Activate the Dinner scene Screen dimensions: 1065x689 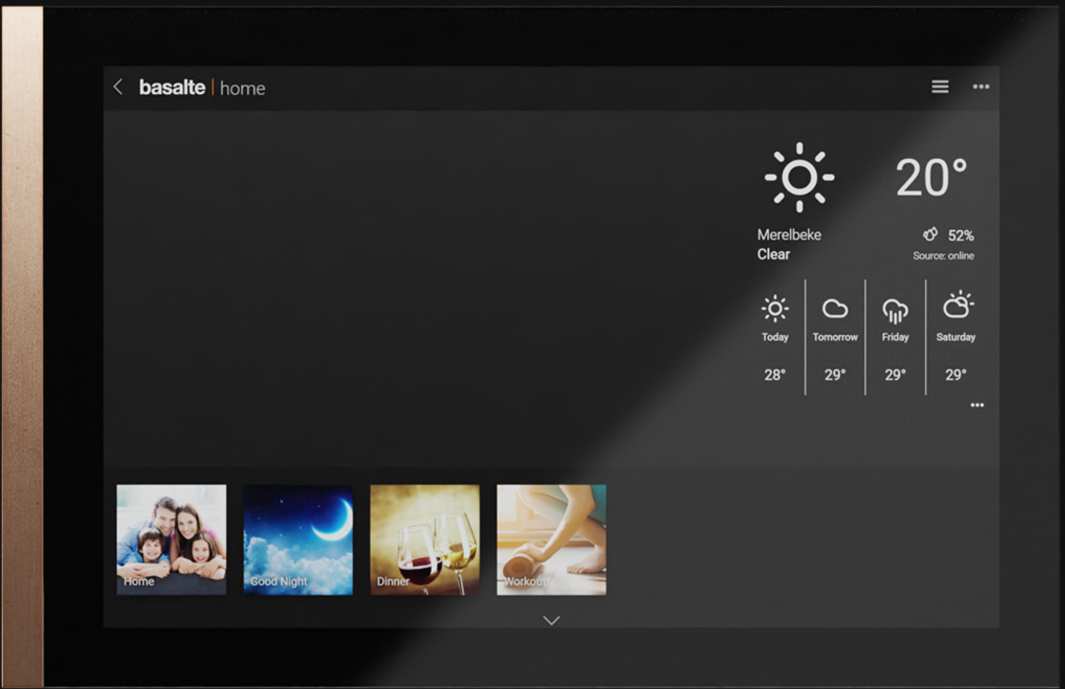(x=425, y=540)
